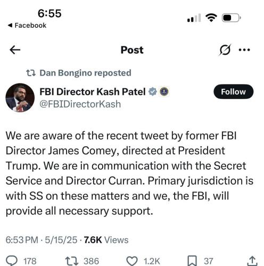The width and height of the screenshot is (264, 266).
Task: Tap the 7.6K Views count
Action: [x=106, y=240]
